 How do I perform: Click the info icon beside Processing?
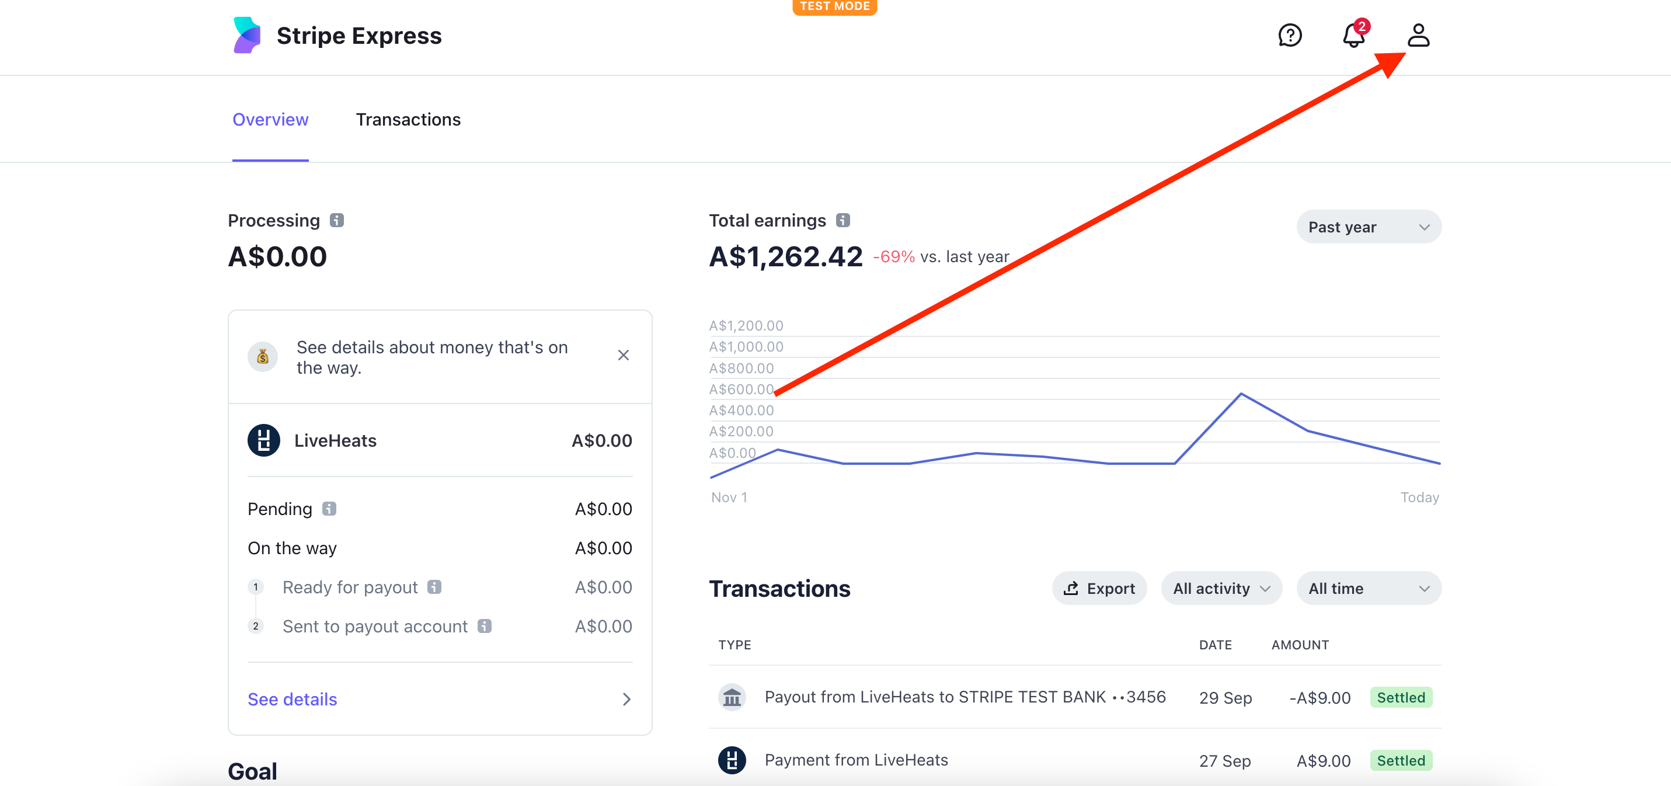click(x=337, y=220)
